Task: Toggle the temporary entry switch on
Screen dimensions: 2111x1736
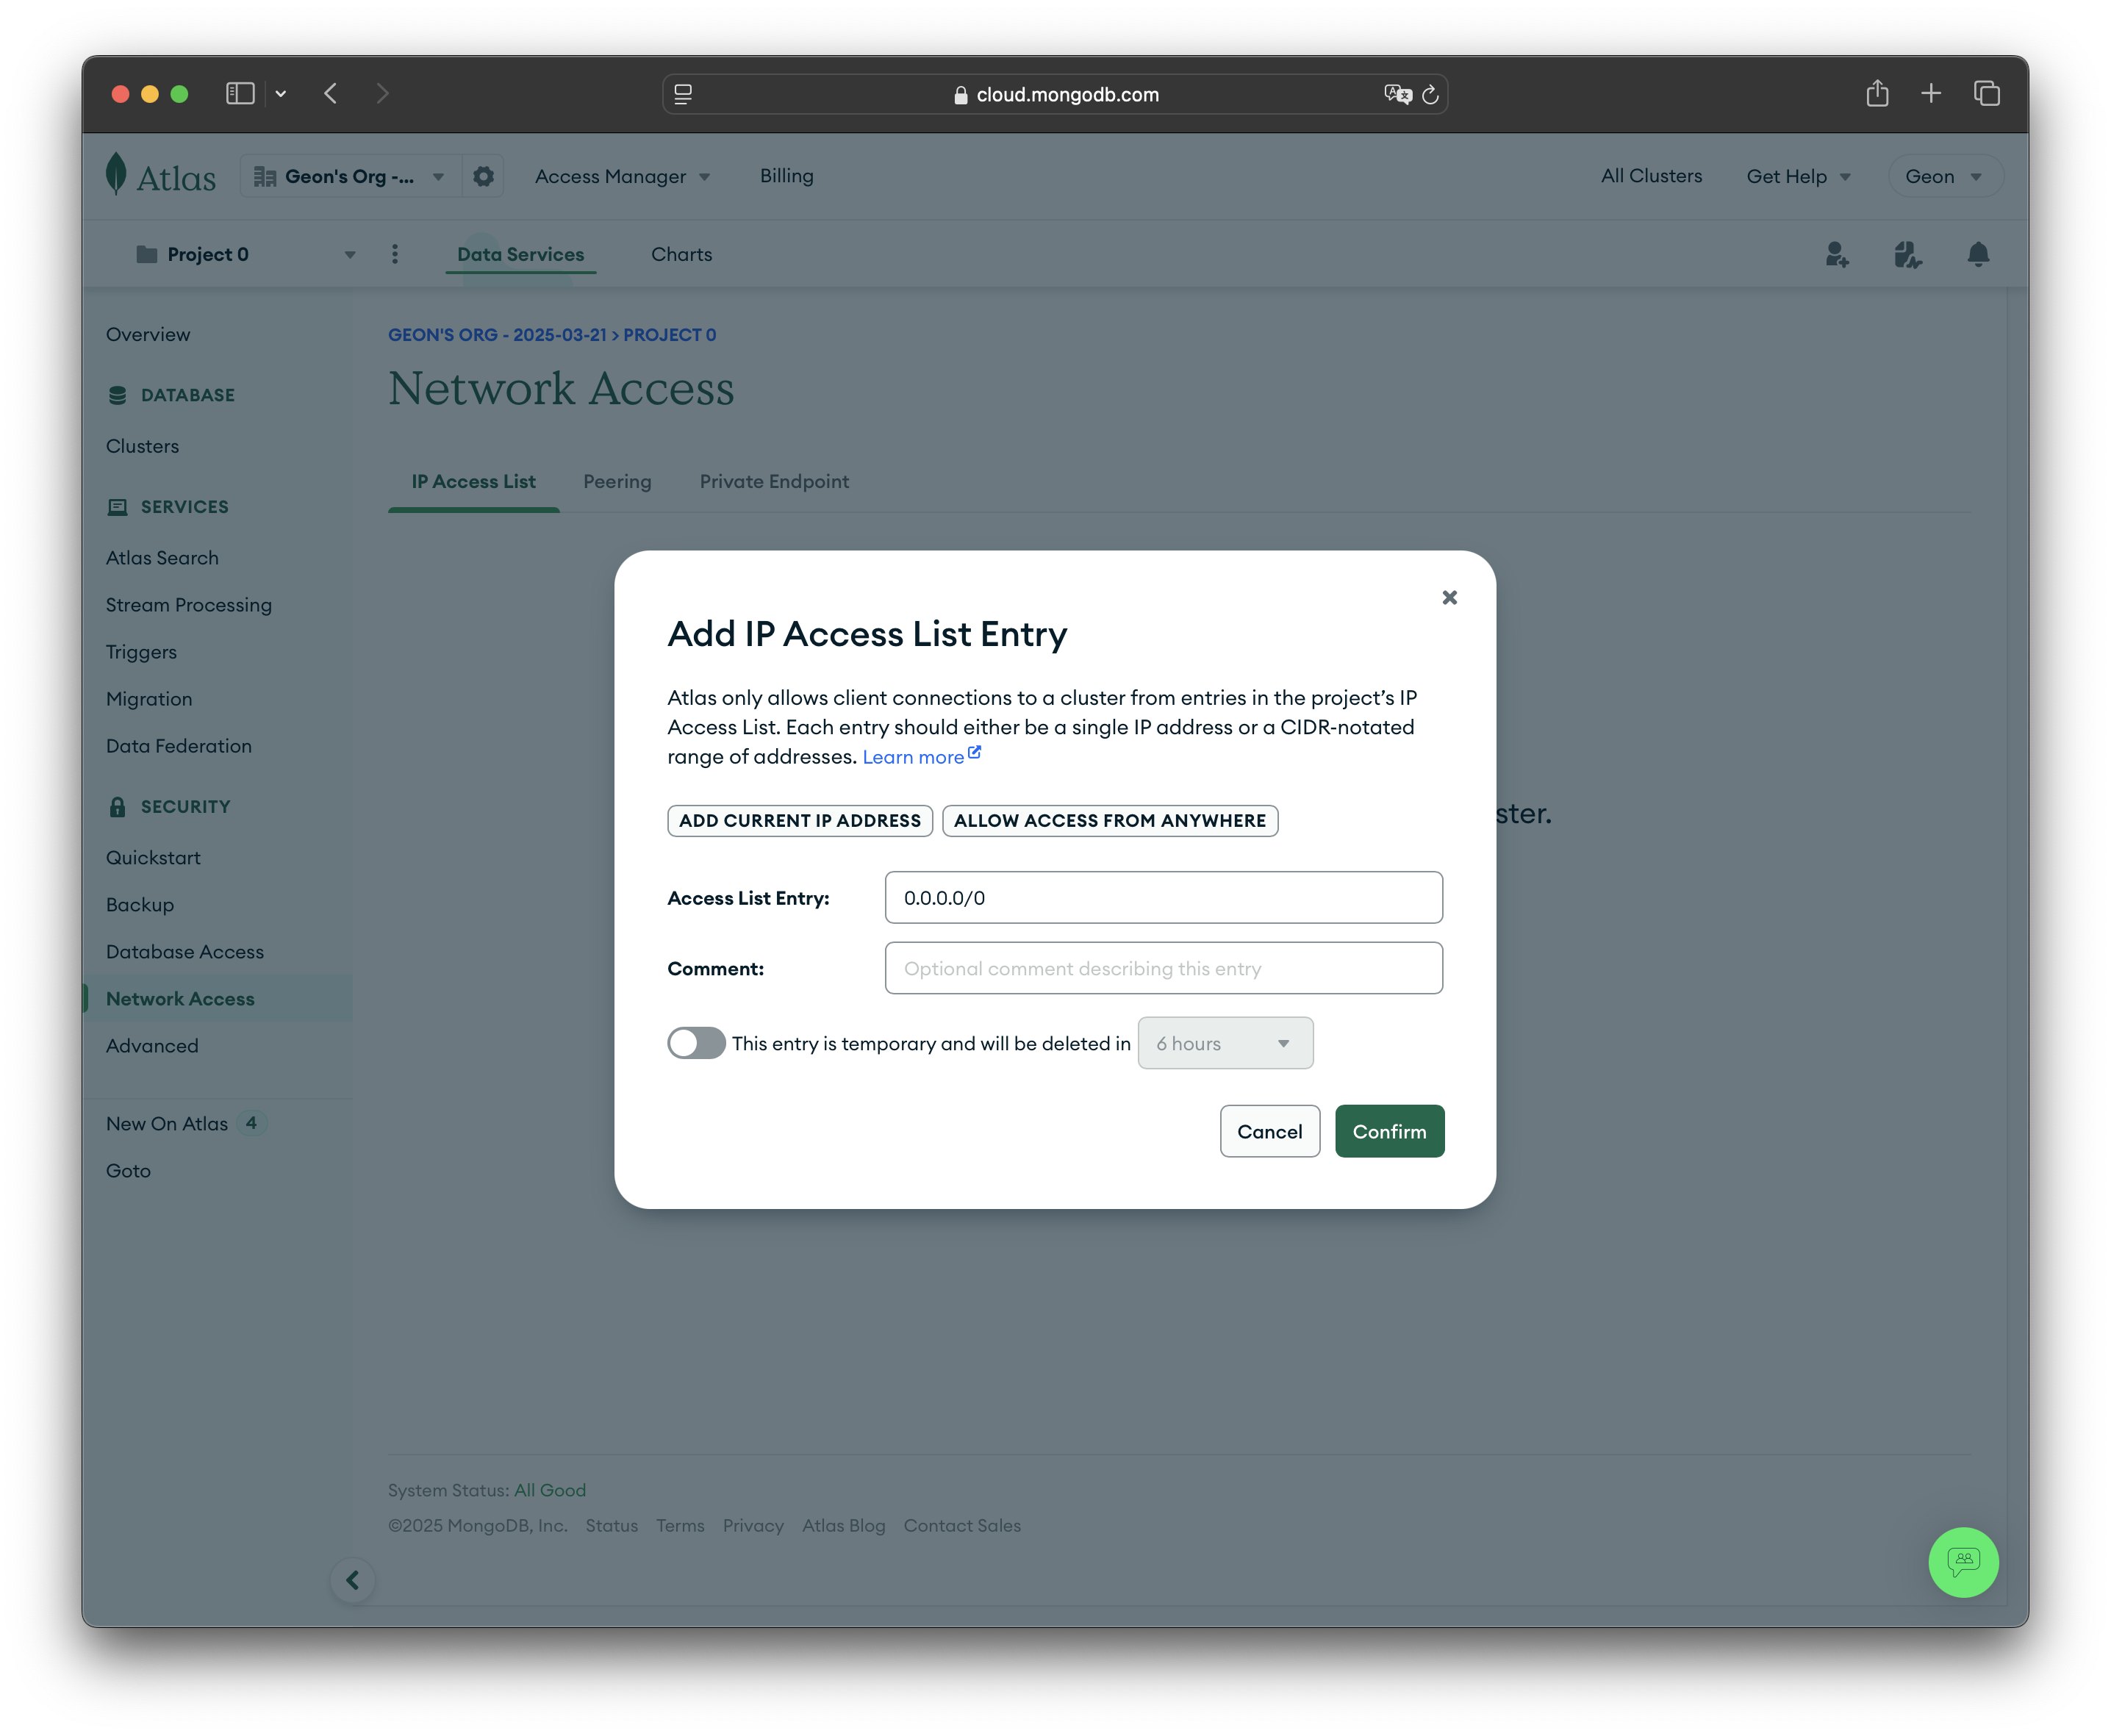Action: click(696, 1043)
